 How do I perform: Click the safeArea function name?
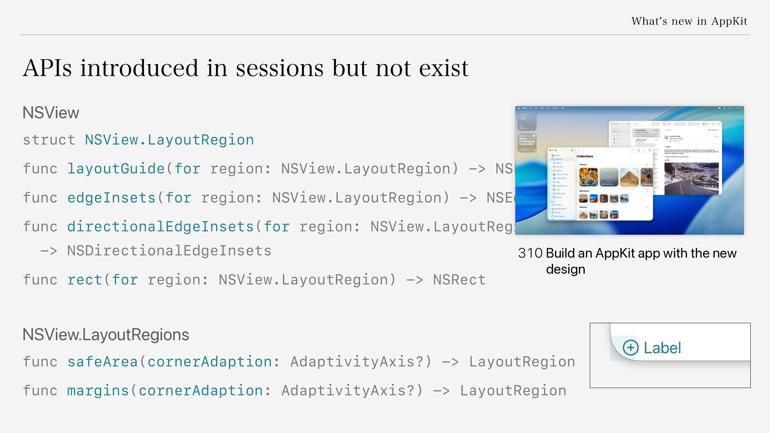point(102,362)
